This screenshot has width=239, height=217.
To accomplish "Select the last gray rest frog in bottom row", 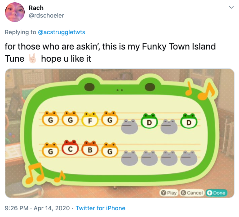I will click(189, 158).
